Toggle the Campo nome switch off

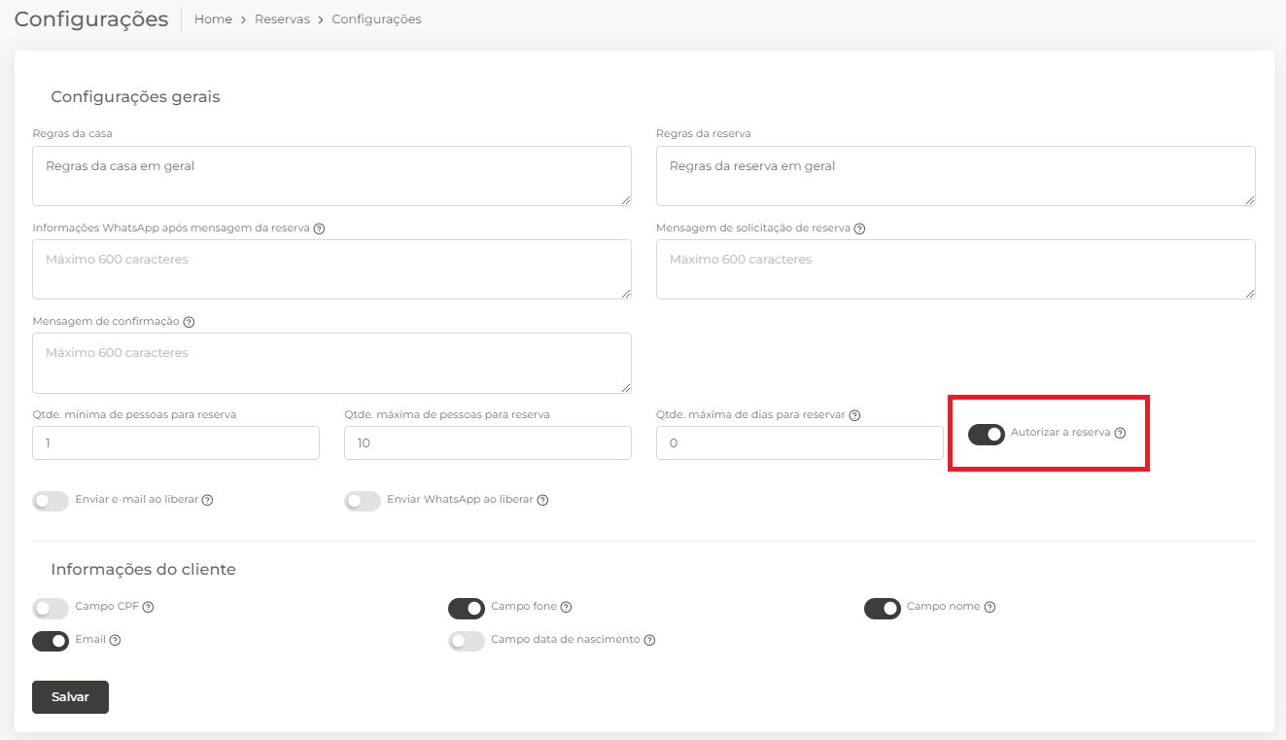tap(883, 608)
